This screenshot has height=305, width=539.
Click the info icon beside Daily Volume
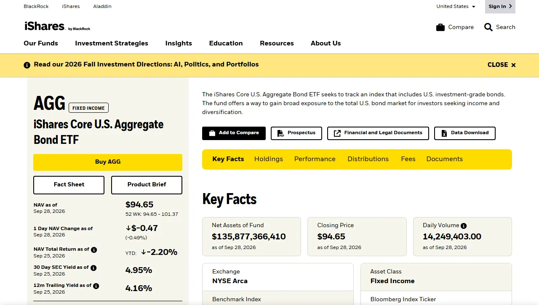(464, 225)
